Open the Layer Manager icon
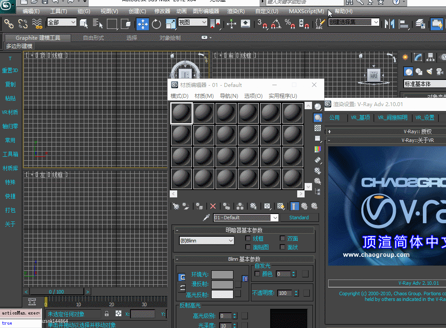 pyautogui.click(x=420, y=24)
